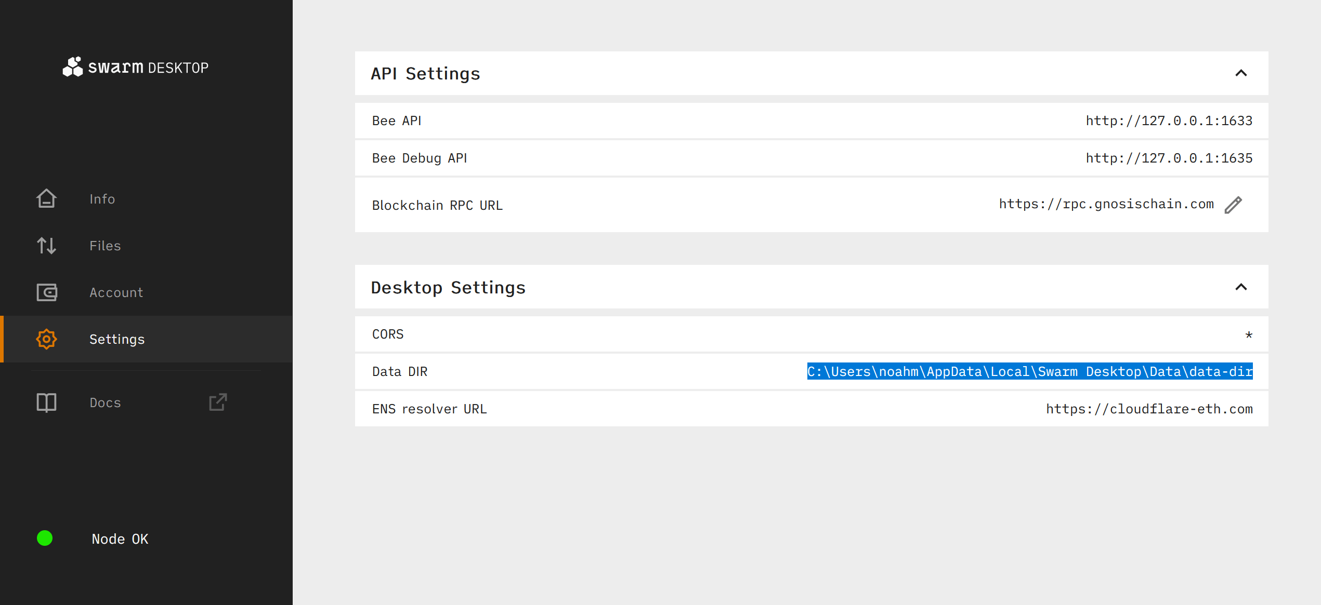
Task: Collapse the API Settings section chevron
Action: (1240, 73)
